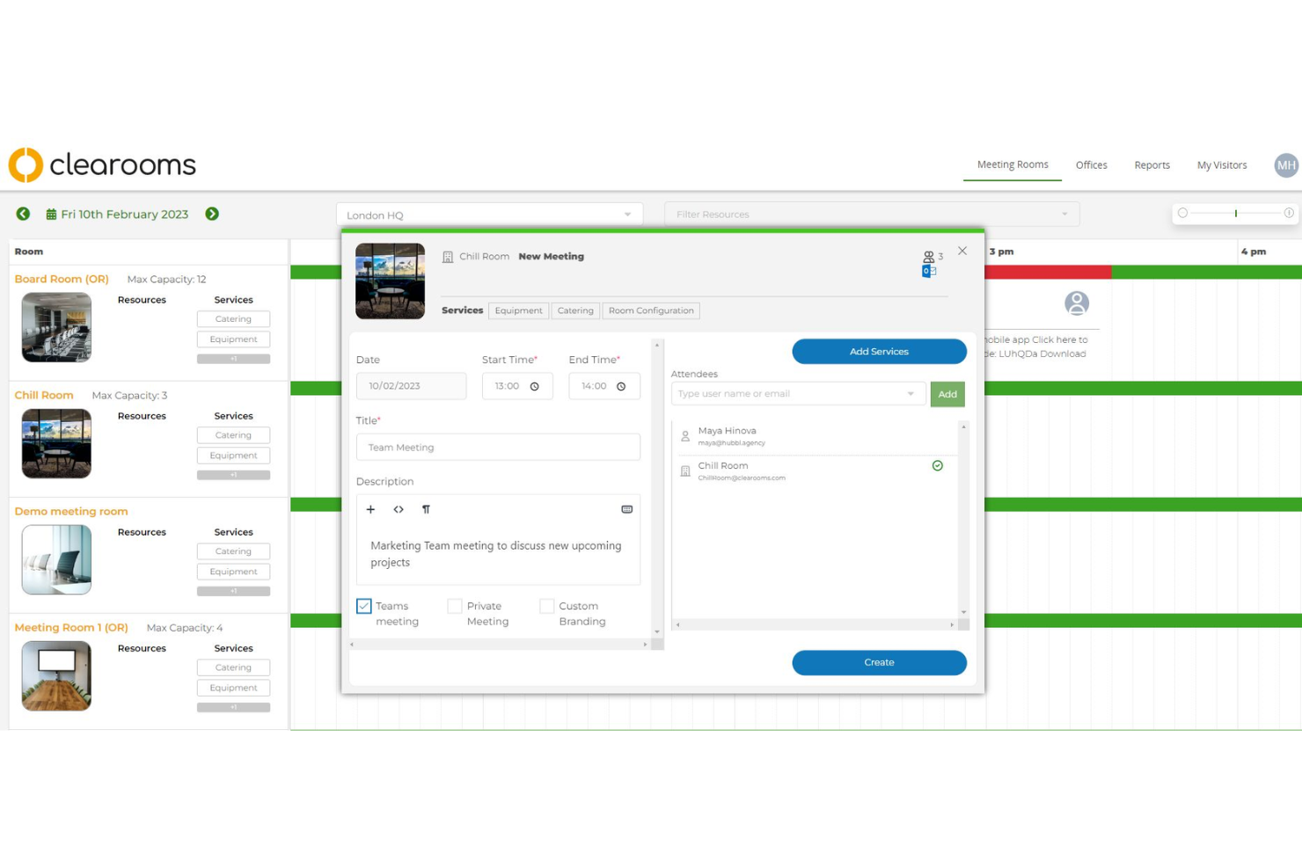Click the Create button to book meeting
Viewport: 1302px width, 868px height.
(x=879, y=662)
